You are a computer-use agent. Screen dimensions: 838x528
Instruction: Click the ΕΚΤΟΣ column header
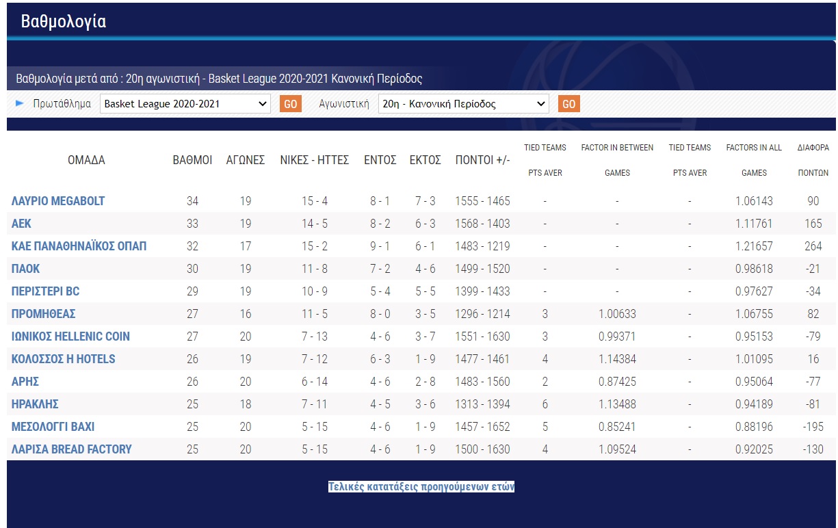coord(425,160)
